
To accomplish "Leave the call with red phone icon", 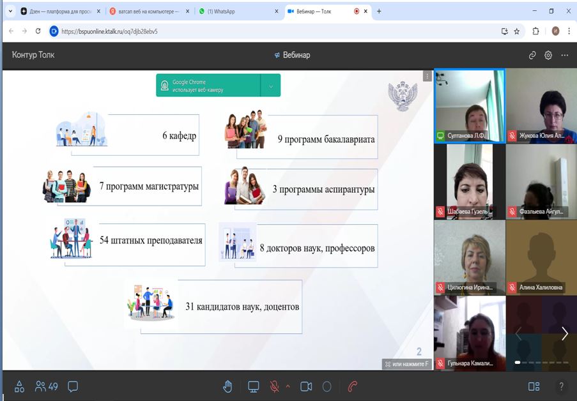I will [352, 386].
